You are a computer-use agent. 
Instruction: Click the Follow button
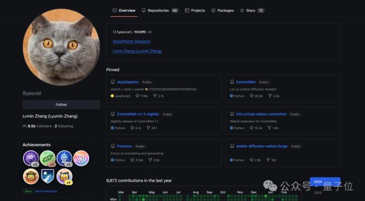pos(61,105)
